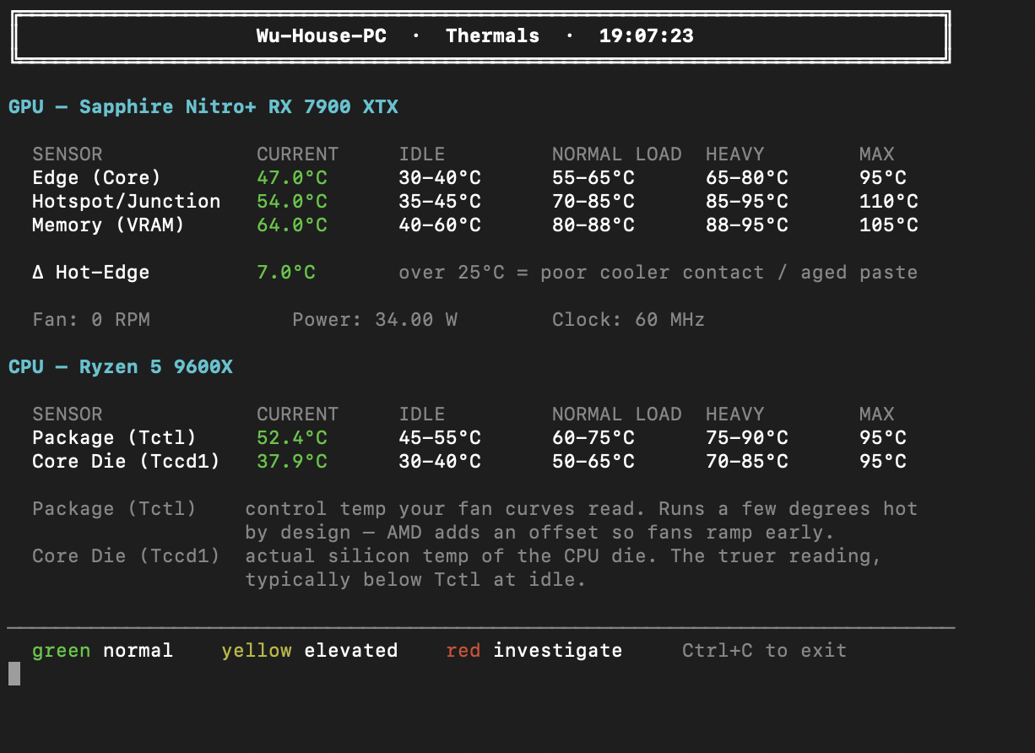The image size is (1035, 753).
Task: Click the SENSOR column header in the GPU table
Action: coord(68,154)
